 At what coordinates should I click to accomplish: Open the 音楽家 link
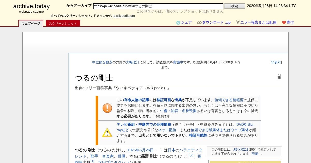[x=108, y=156]
